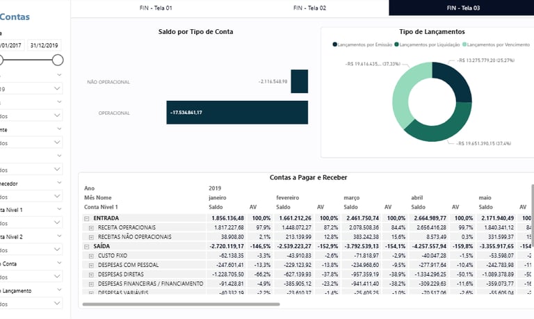Click the table's horizontal scrollbar
The image size is (534, 319).
181,304
